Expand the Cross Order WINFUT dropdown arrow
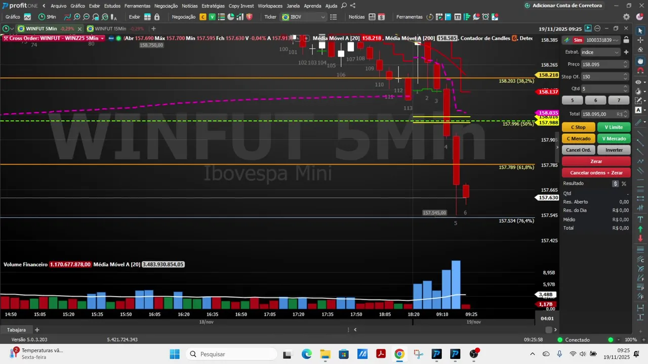 (x=102, y=38)
